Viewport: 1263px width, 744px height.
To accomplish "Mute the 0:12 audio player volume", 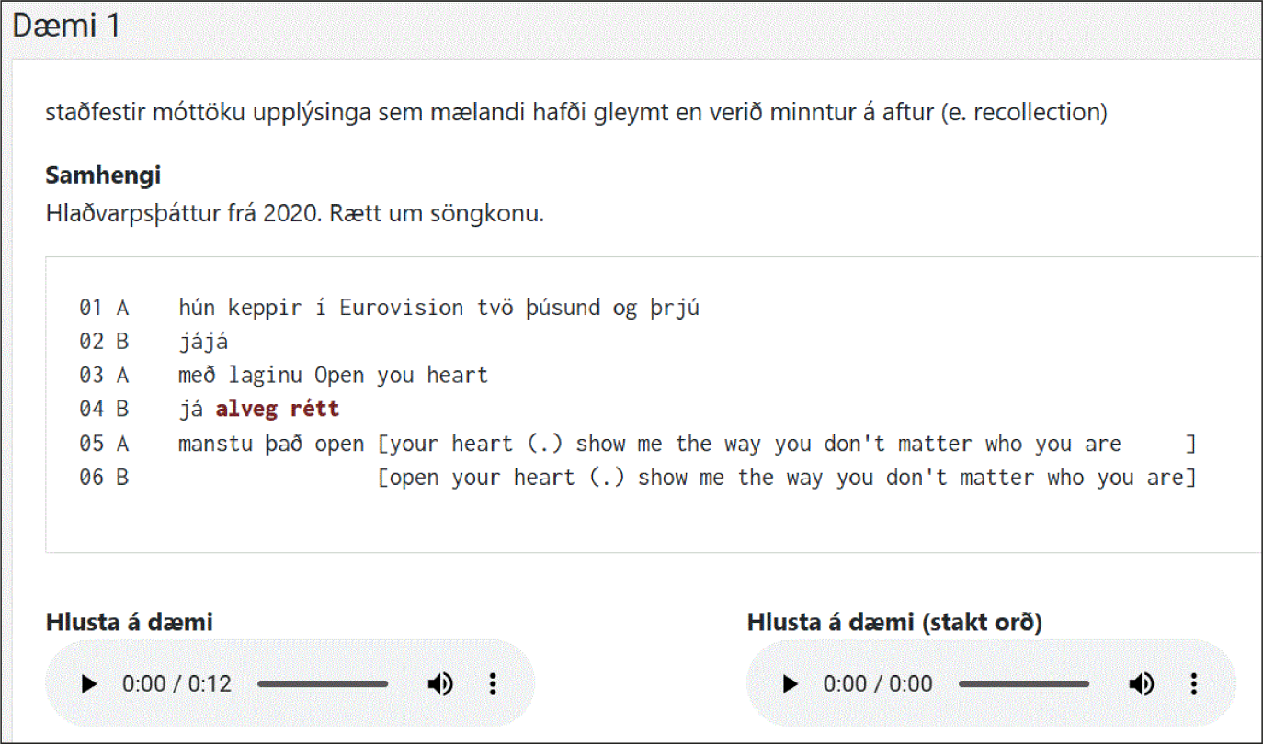I will pyautogui.click(x=440, y=684).
